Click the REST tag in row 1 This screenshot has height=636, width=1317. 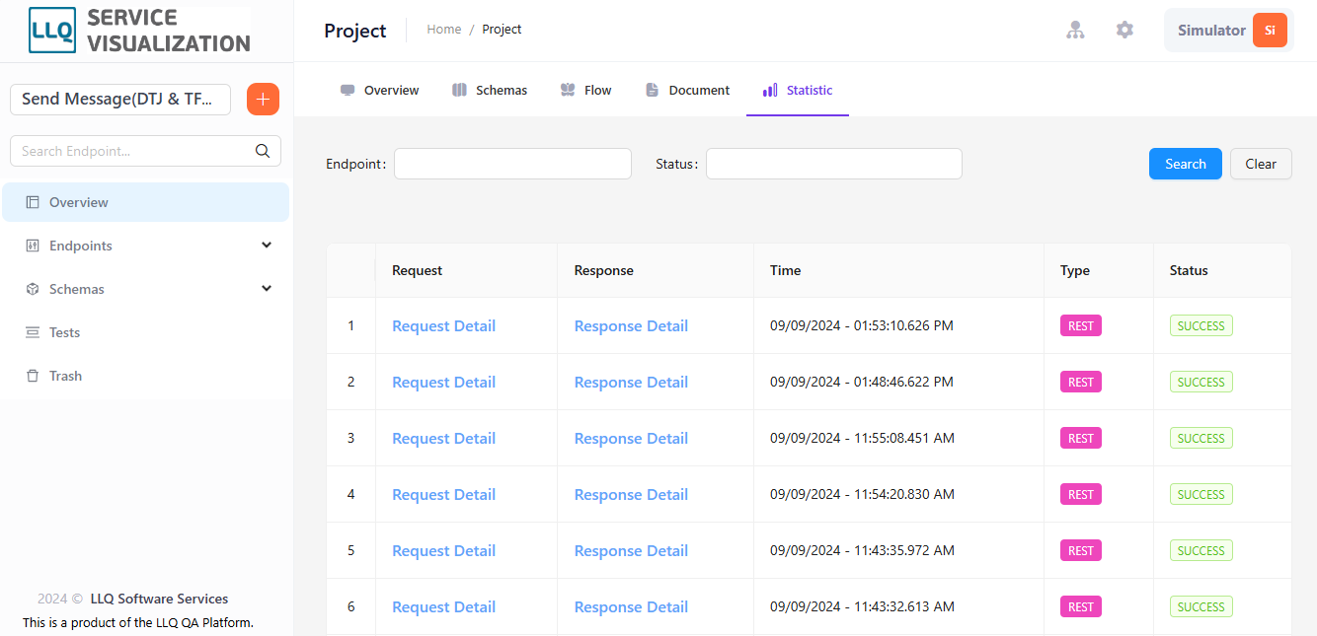pyautogui.click(x=1081, y=326)
